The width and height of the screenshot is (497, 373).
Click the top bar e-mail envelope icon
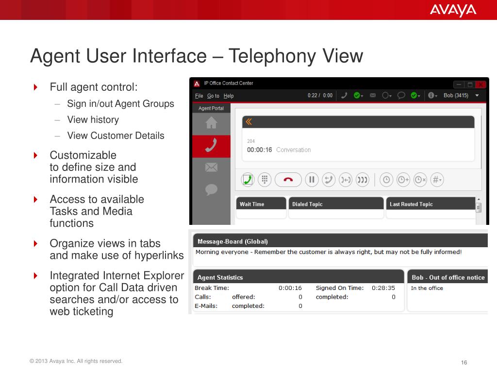pos(373,95)
